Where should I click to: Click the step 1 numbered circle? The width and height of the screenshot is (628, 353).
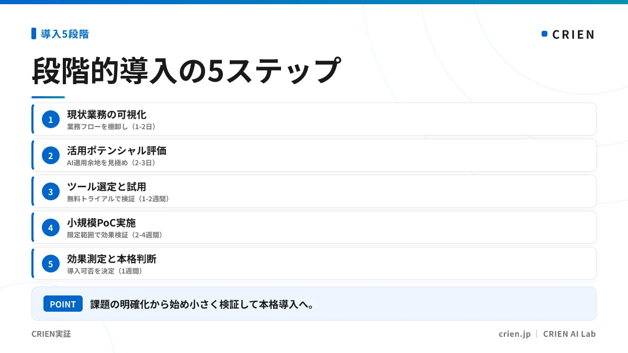51,120
